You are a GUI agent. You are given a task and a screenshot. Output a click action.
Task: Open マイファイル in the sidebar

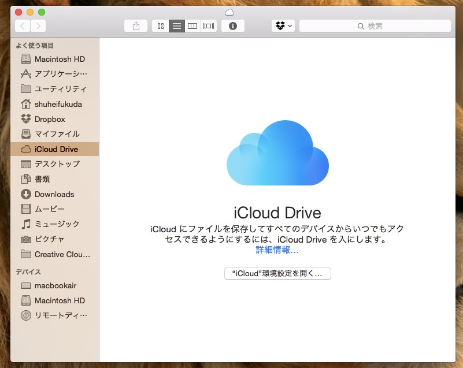click(55, 134)
